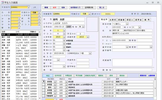Switch to the 奨学金 tab
The image size is (162, 100).
138,20
